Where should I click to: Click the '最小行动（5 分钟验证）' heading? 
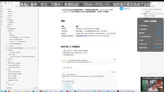click(70, 47)
